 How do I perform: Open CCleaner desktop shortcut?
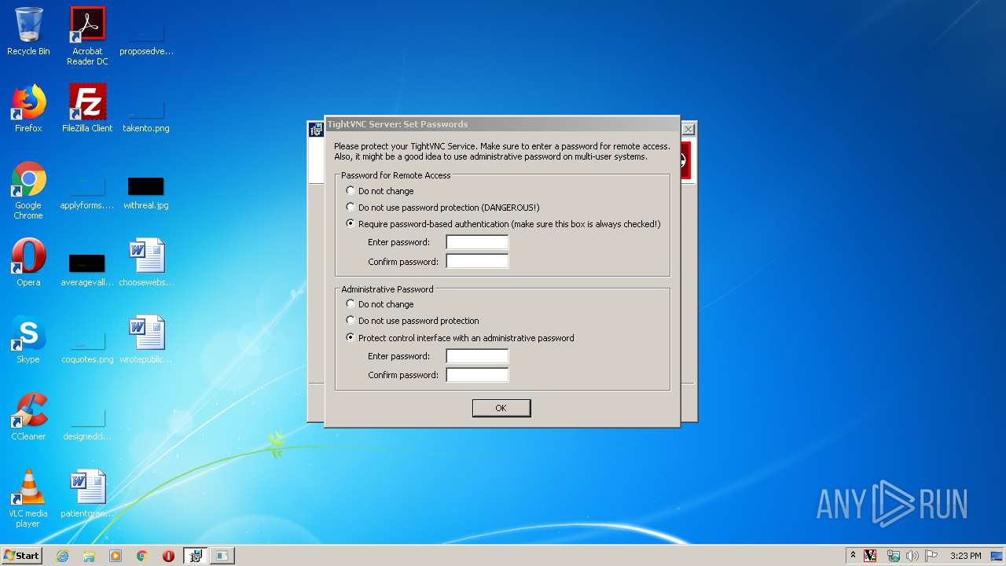pyautogui.click(x=28, y=417)
